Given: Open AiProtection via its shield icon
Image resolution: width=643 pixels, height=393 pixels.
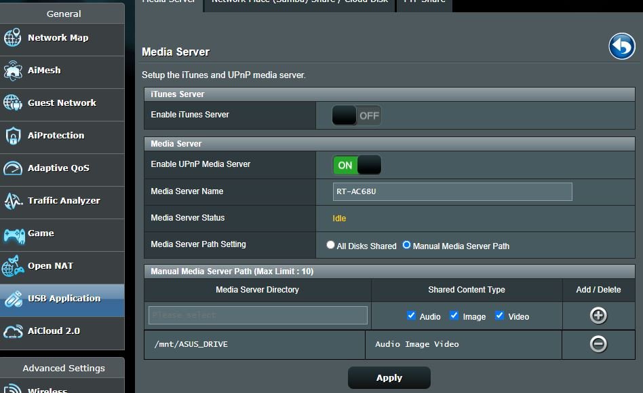Looking at the screenshot, I should 13,135.
